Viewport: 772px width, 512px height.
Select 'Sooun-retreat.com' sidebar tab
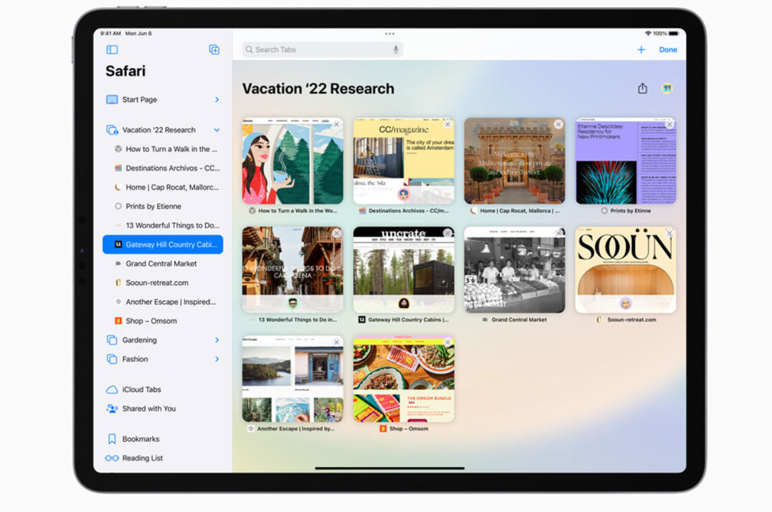pos(163,282)
